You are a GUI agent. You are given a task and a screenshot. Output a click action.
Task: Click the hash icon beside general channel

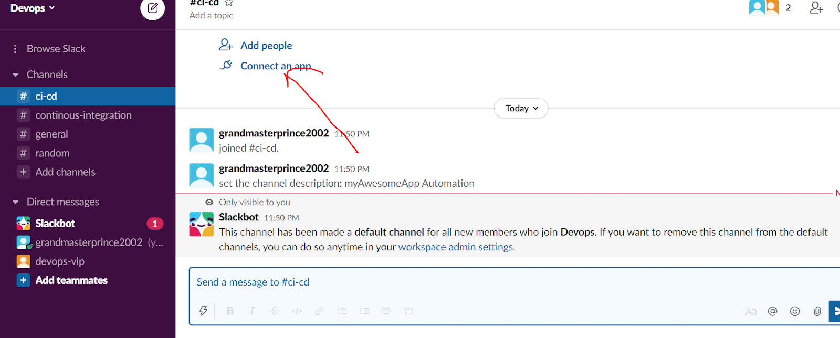click(x=23, y=134)
